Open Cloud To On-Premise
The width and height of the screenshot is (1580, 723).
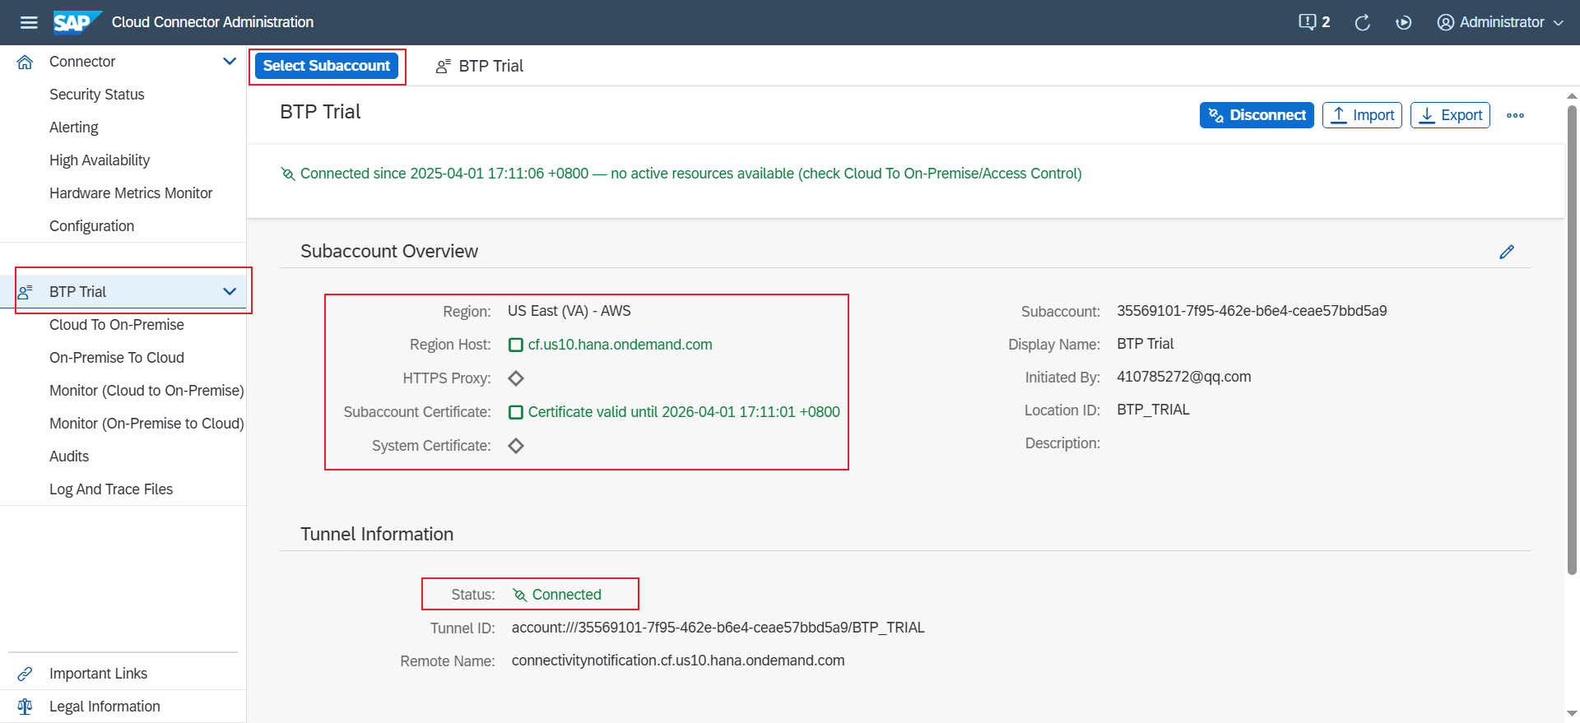(x=117, y=325)
